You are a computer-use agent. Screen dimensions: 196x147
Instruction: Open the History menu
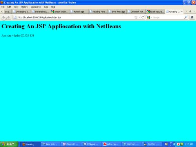tap(24, 7)
